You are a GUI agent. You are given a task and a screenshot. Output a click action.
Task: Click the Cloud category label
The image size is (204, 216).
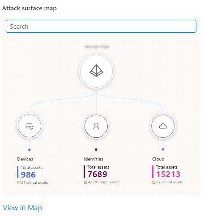point(158,159)
